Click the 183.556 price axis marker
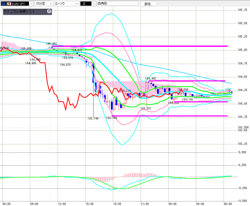The height and width of the screenshot is (206, 250). click(243, 127)
